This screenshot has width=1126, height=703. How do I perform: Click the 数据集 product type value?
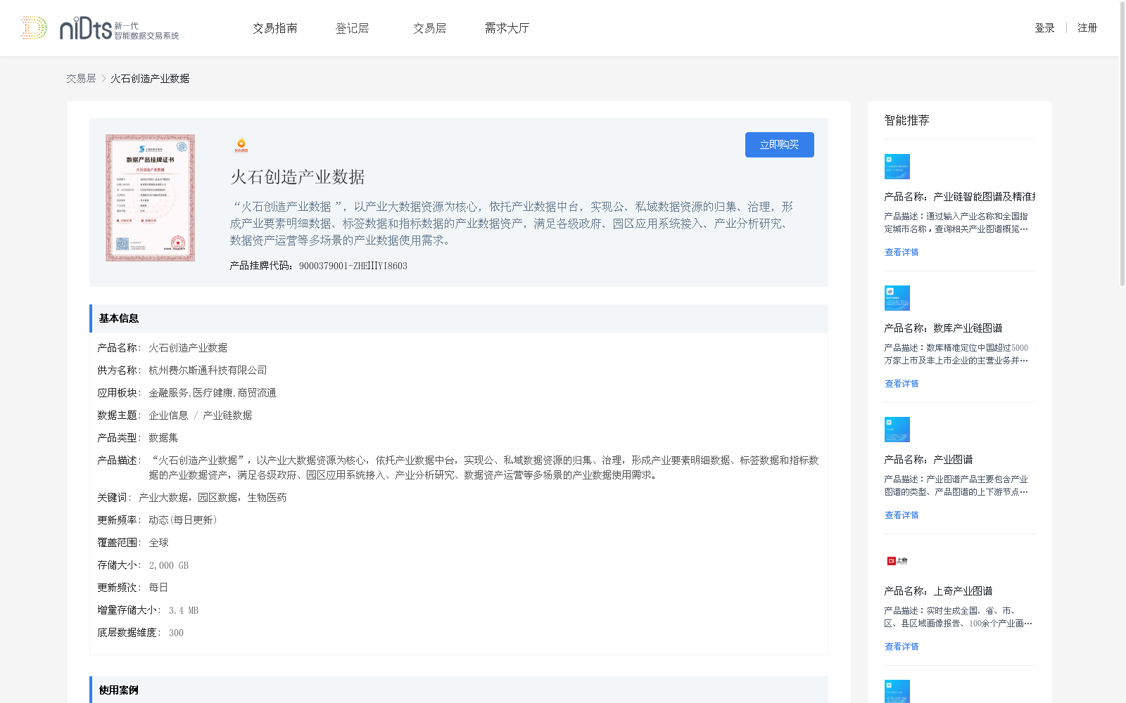coord(163,438)
